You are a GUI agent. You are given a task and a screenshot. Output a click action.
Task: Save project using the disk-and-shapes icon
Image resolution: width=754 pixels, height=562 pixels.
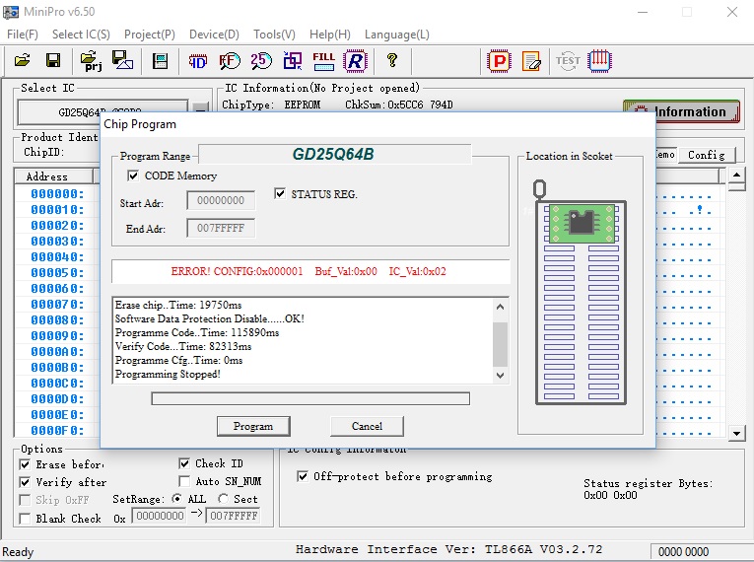pos(122,60)
